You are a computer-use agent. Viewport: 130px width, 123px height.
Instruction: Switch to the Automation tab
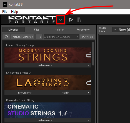point(83,30)
